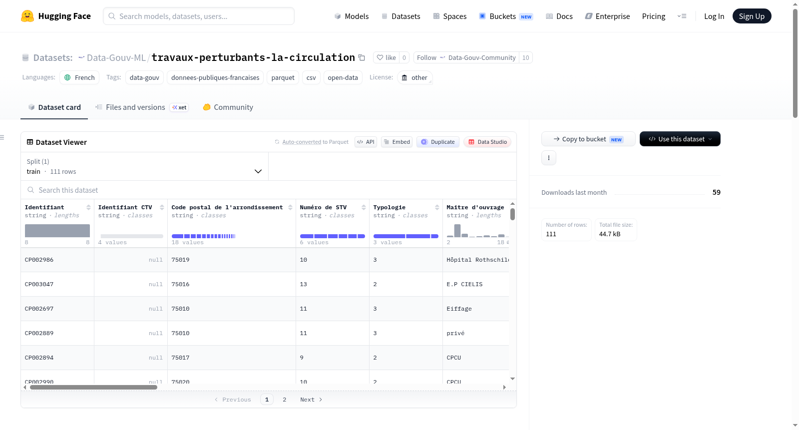799x430 pixels.
Task: Like the dataset using heart button
Action: 386,58
